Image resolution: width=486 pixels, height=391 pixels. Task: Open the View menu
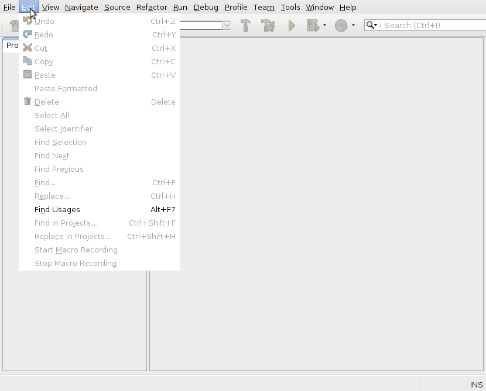[50, 7]
